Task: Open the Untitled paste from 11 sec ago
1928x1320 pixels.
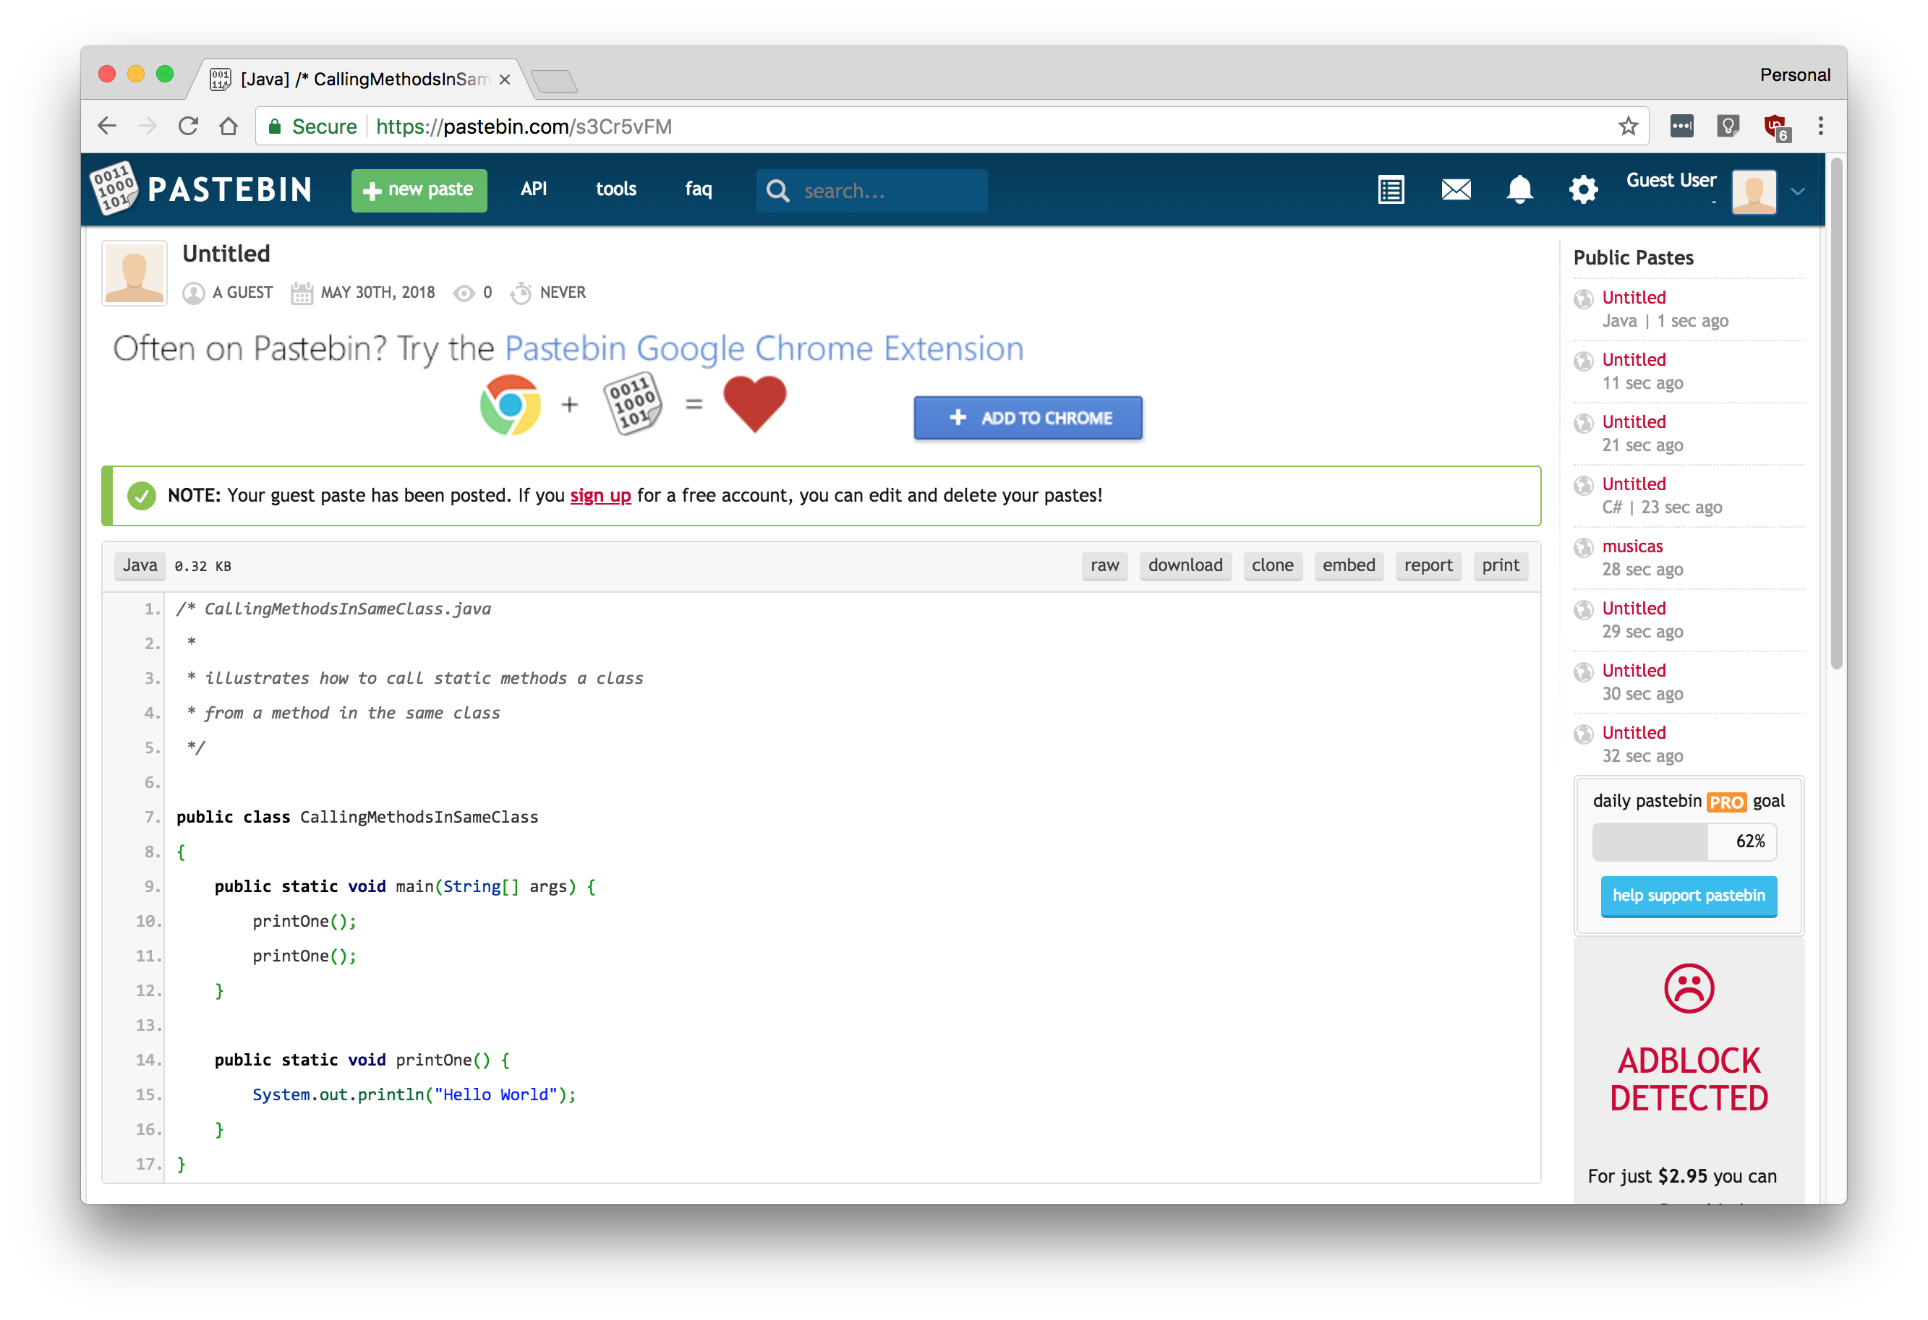Action: pos(1634,359)
